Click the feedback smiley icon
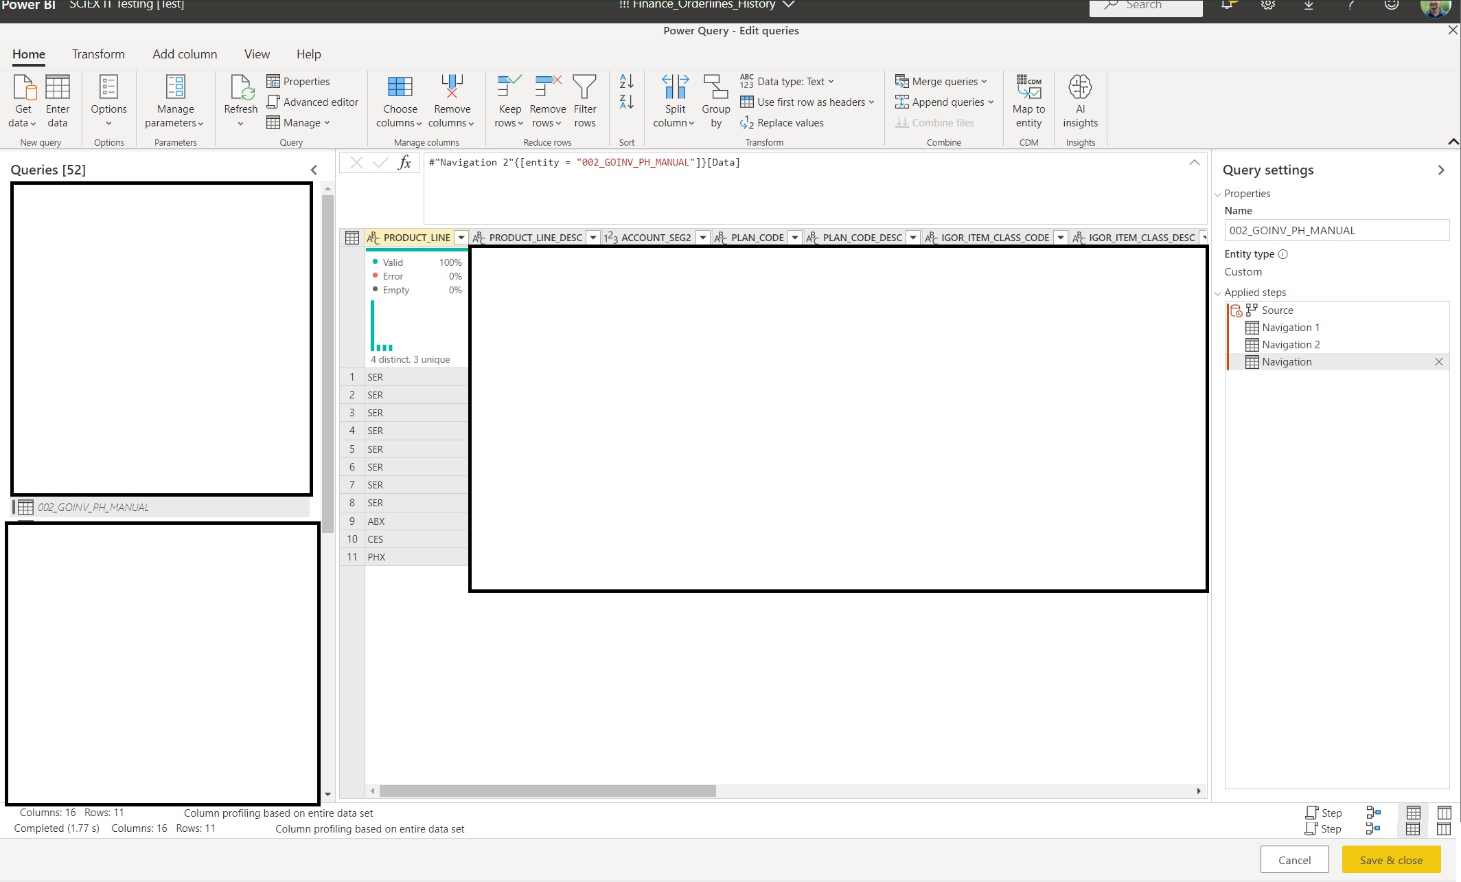 click(1392, 5)
